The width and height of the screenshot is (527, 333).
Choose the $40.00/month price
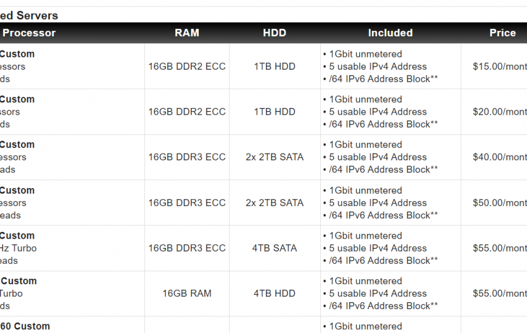click(x=500, y=157)
